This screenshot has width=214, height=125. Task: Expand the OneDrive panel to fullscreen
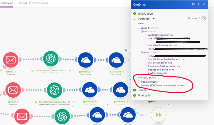[x=193, y=4]
